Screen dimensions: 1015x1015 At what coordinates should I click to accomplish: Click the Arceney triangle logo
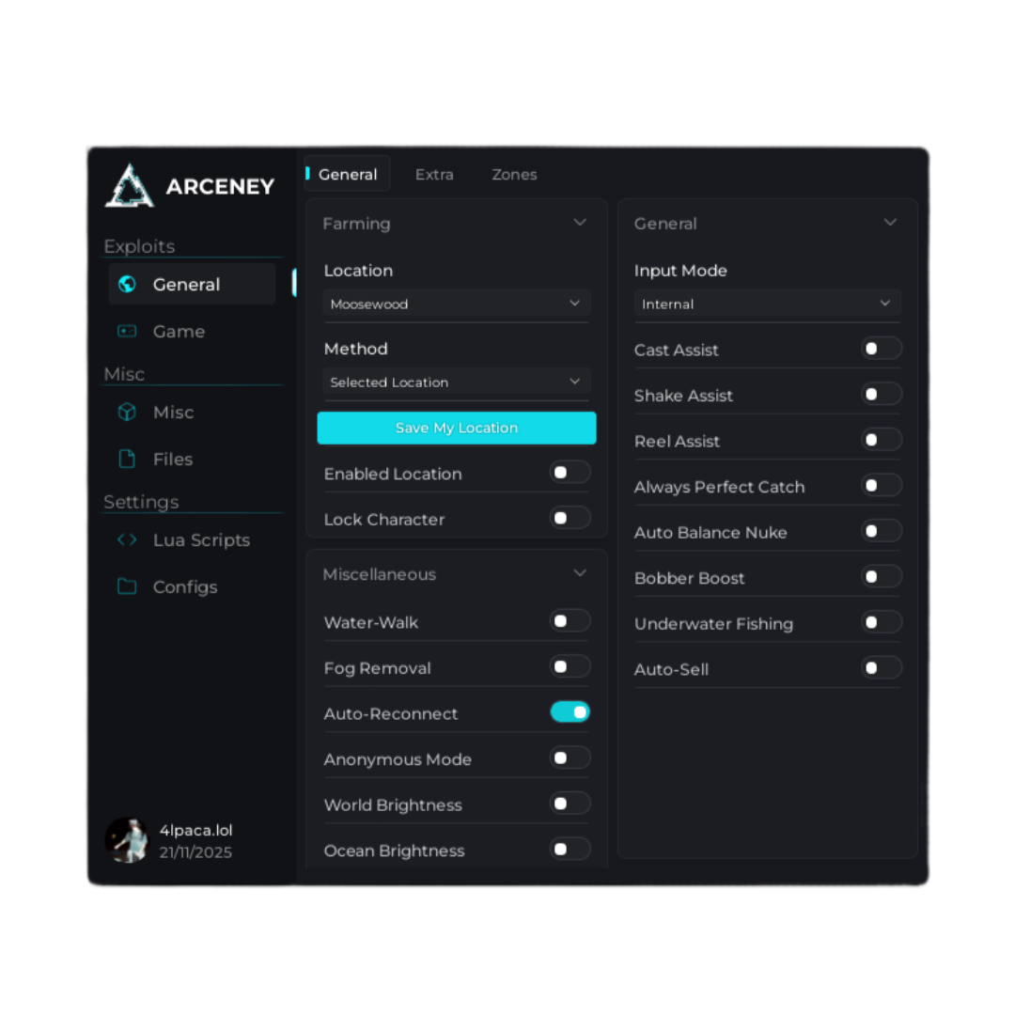(130, 186)
